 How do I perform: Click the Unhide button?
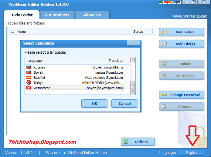(181, 64)
